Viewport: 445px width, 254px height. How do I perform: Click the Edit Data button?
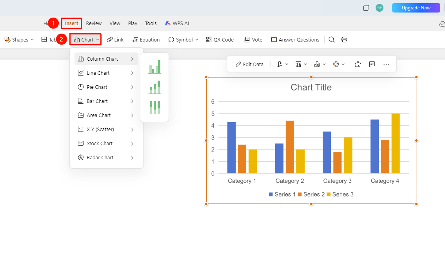point(249,64)
